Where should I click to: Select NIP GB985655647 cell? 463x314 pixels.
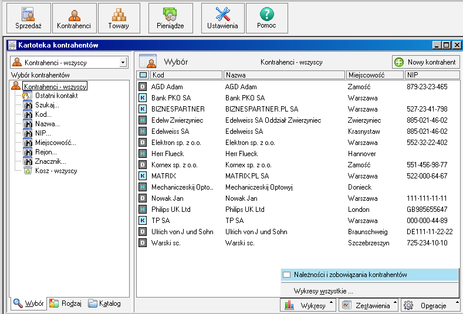point(427,210)
